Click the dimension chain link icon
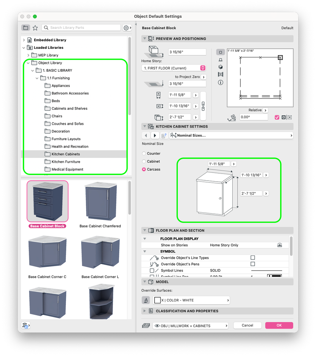Viewport: 316px width, 356px height. pos(203,106)
